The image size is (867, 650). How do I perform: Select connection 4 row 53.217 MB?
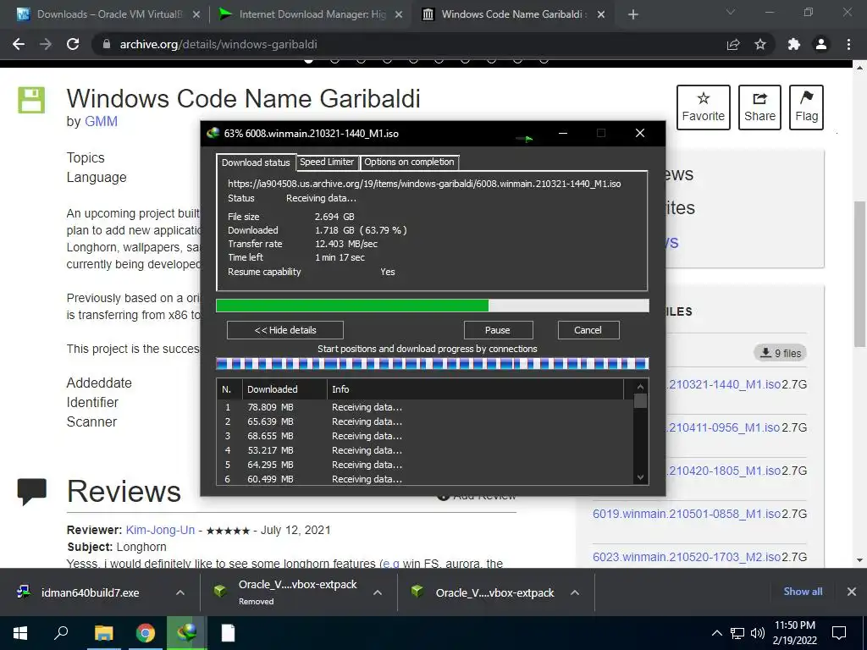coord(425,450)
